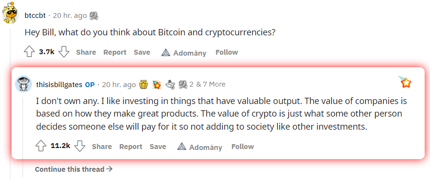Click the gold award badge on Bill Gates' reply
Screen dimensions: 430x179
pos(143,84)
